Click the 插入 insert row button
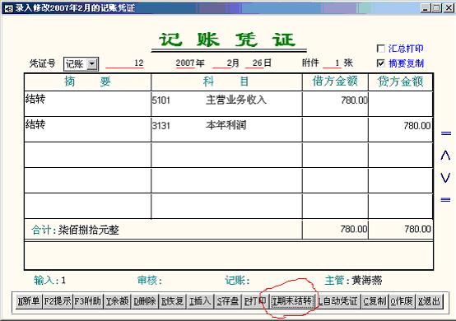Screen dimensions: 456x321 [x=200, y=301]
